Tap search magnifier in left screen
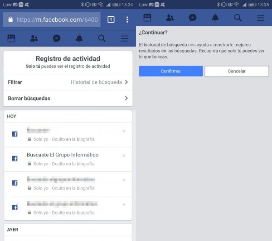This screenshot has width=272, height=241. pos(102,38)
